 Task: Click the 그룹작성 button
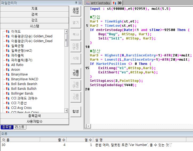[x=75, y=72]
